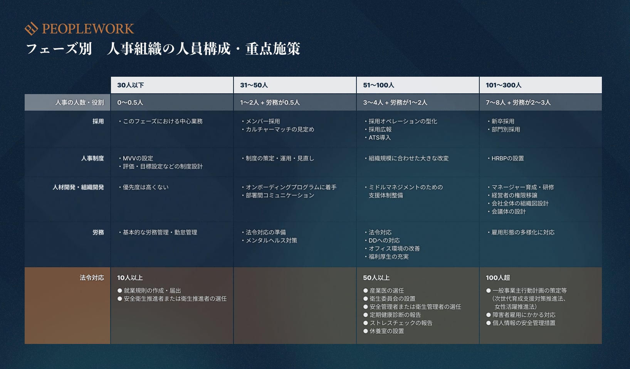Click the PEOPLEWORK diamond logo icon
This screenshot has height=369, width=630.
coord(31,29)
